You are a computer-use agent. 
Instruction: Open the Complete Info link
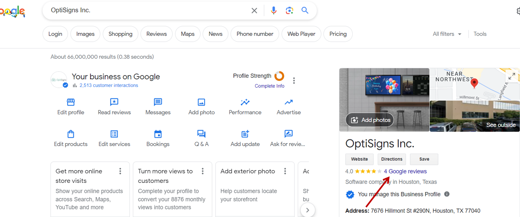pyautogui.click(x=270, y=86)
